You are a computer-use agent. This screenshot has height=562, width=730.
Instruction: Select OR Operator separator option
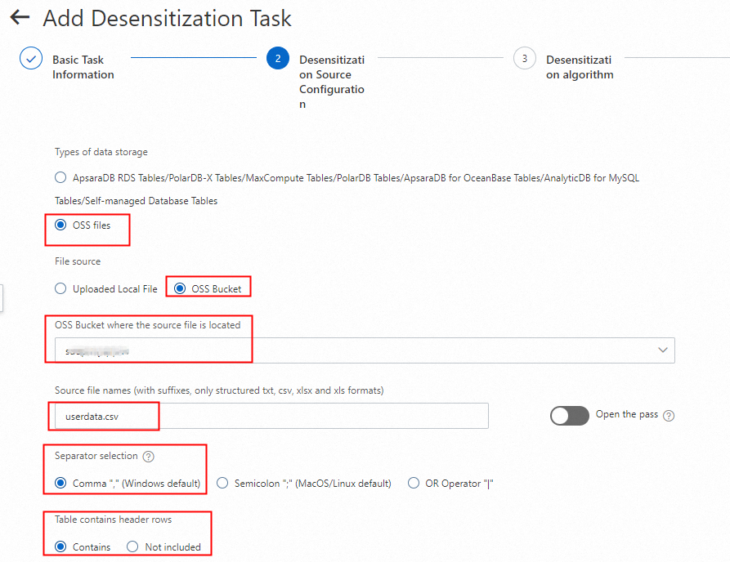tap(414, 484)
